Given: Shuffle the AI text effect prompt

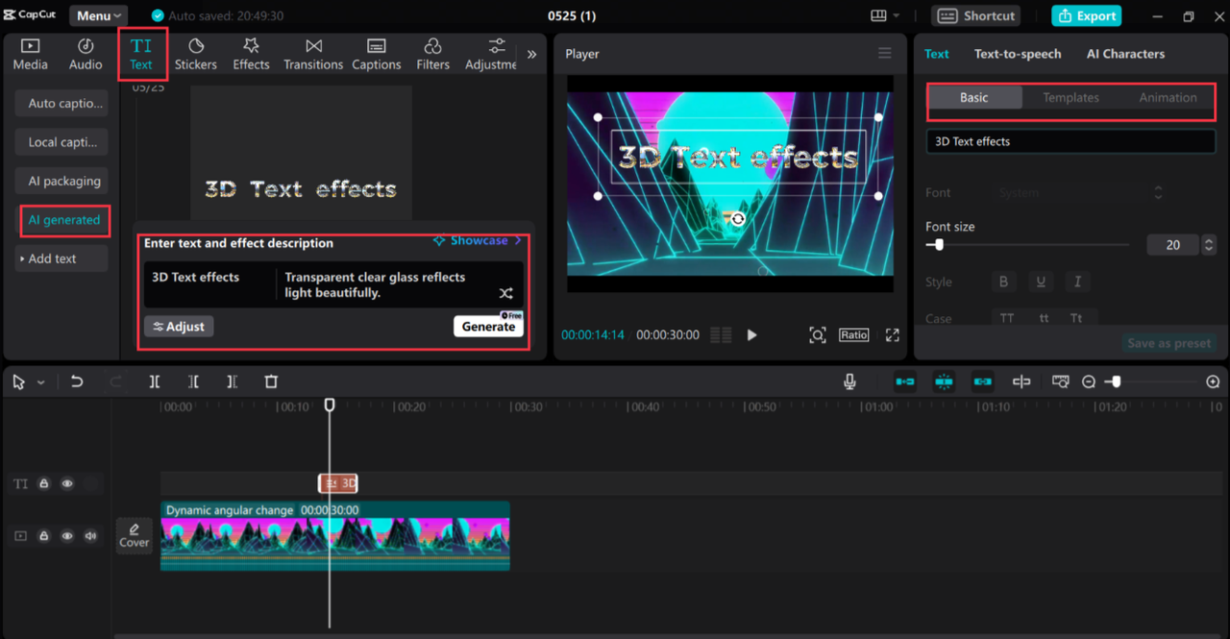Looking at the screenshot, I should (506, 293).
